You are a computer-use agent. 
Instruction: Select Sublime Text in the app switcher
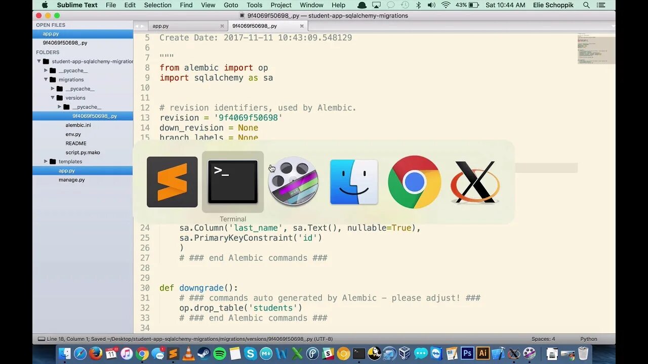[172, 182]
